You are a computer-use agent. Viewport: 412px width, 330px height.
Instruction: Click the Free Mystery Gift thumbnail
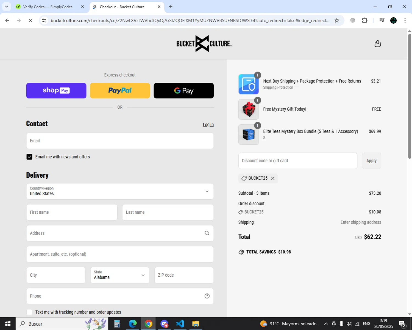(x=249, y=109)
